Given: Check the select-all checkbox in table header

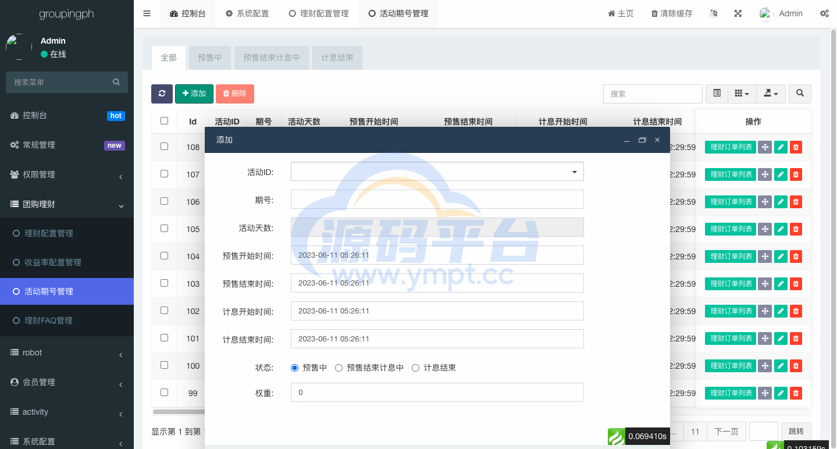Looking at the screenshot, I should pos(164,121).
